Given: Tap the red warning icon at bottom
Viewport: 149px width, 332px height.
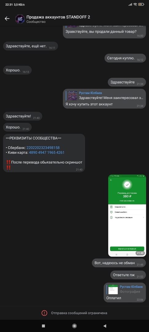Looking at the screenshot, I should [44, 313].
